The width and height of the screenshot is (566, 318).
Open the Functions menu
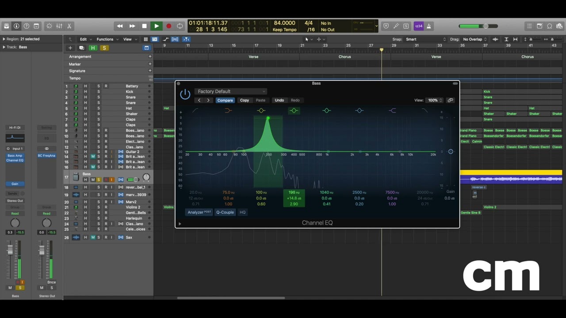pos(107,39)
